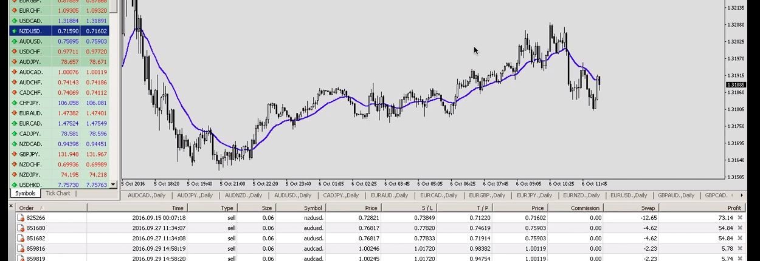Image resolution: width=760 pixels, height=261 pixels.
Task: Click the order 859816 ticket icon
Action: click(20, 248)
